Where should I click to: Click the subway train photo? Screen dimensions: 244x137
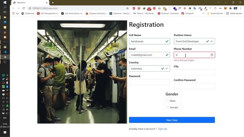(x=82, y=72)
